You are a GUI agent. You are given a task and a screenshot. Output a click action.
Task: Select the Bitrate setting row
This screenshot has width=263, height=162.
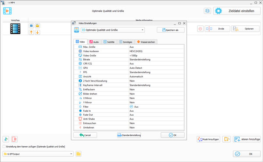(129, 60)
